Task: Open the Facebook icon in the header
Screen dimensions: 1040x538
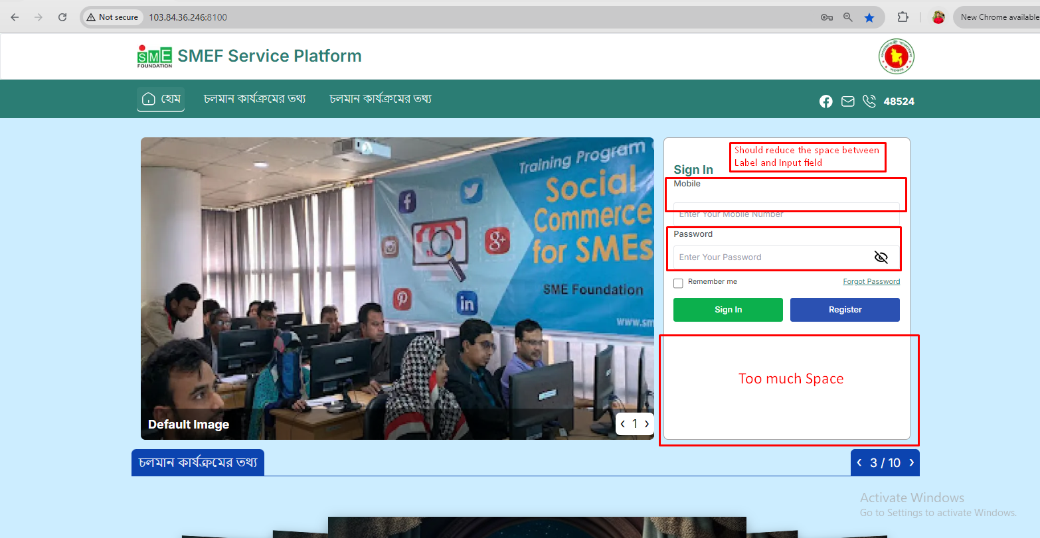Action: click(x=826, y=101)
